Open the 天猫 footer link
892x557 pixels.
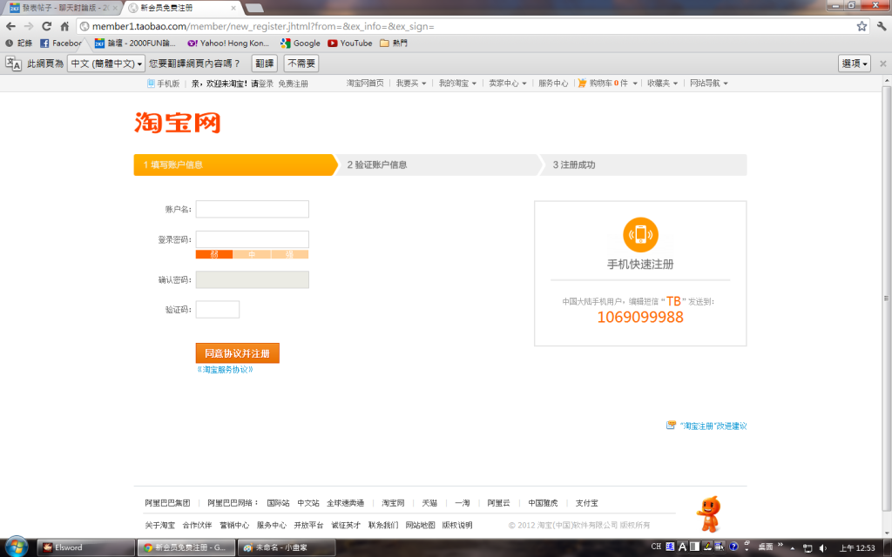pyautogui.click(x=429, y=503)
